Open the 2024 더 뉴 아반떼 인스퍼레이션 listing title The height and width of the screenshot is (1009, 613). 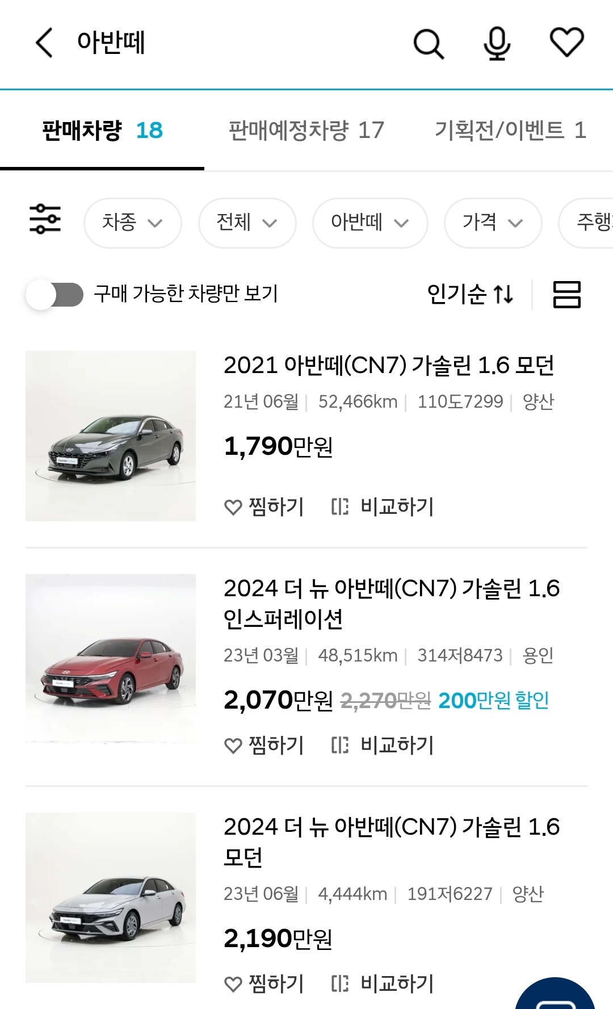391,603
